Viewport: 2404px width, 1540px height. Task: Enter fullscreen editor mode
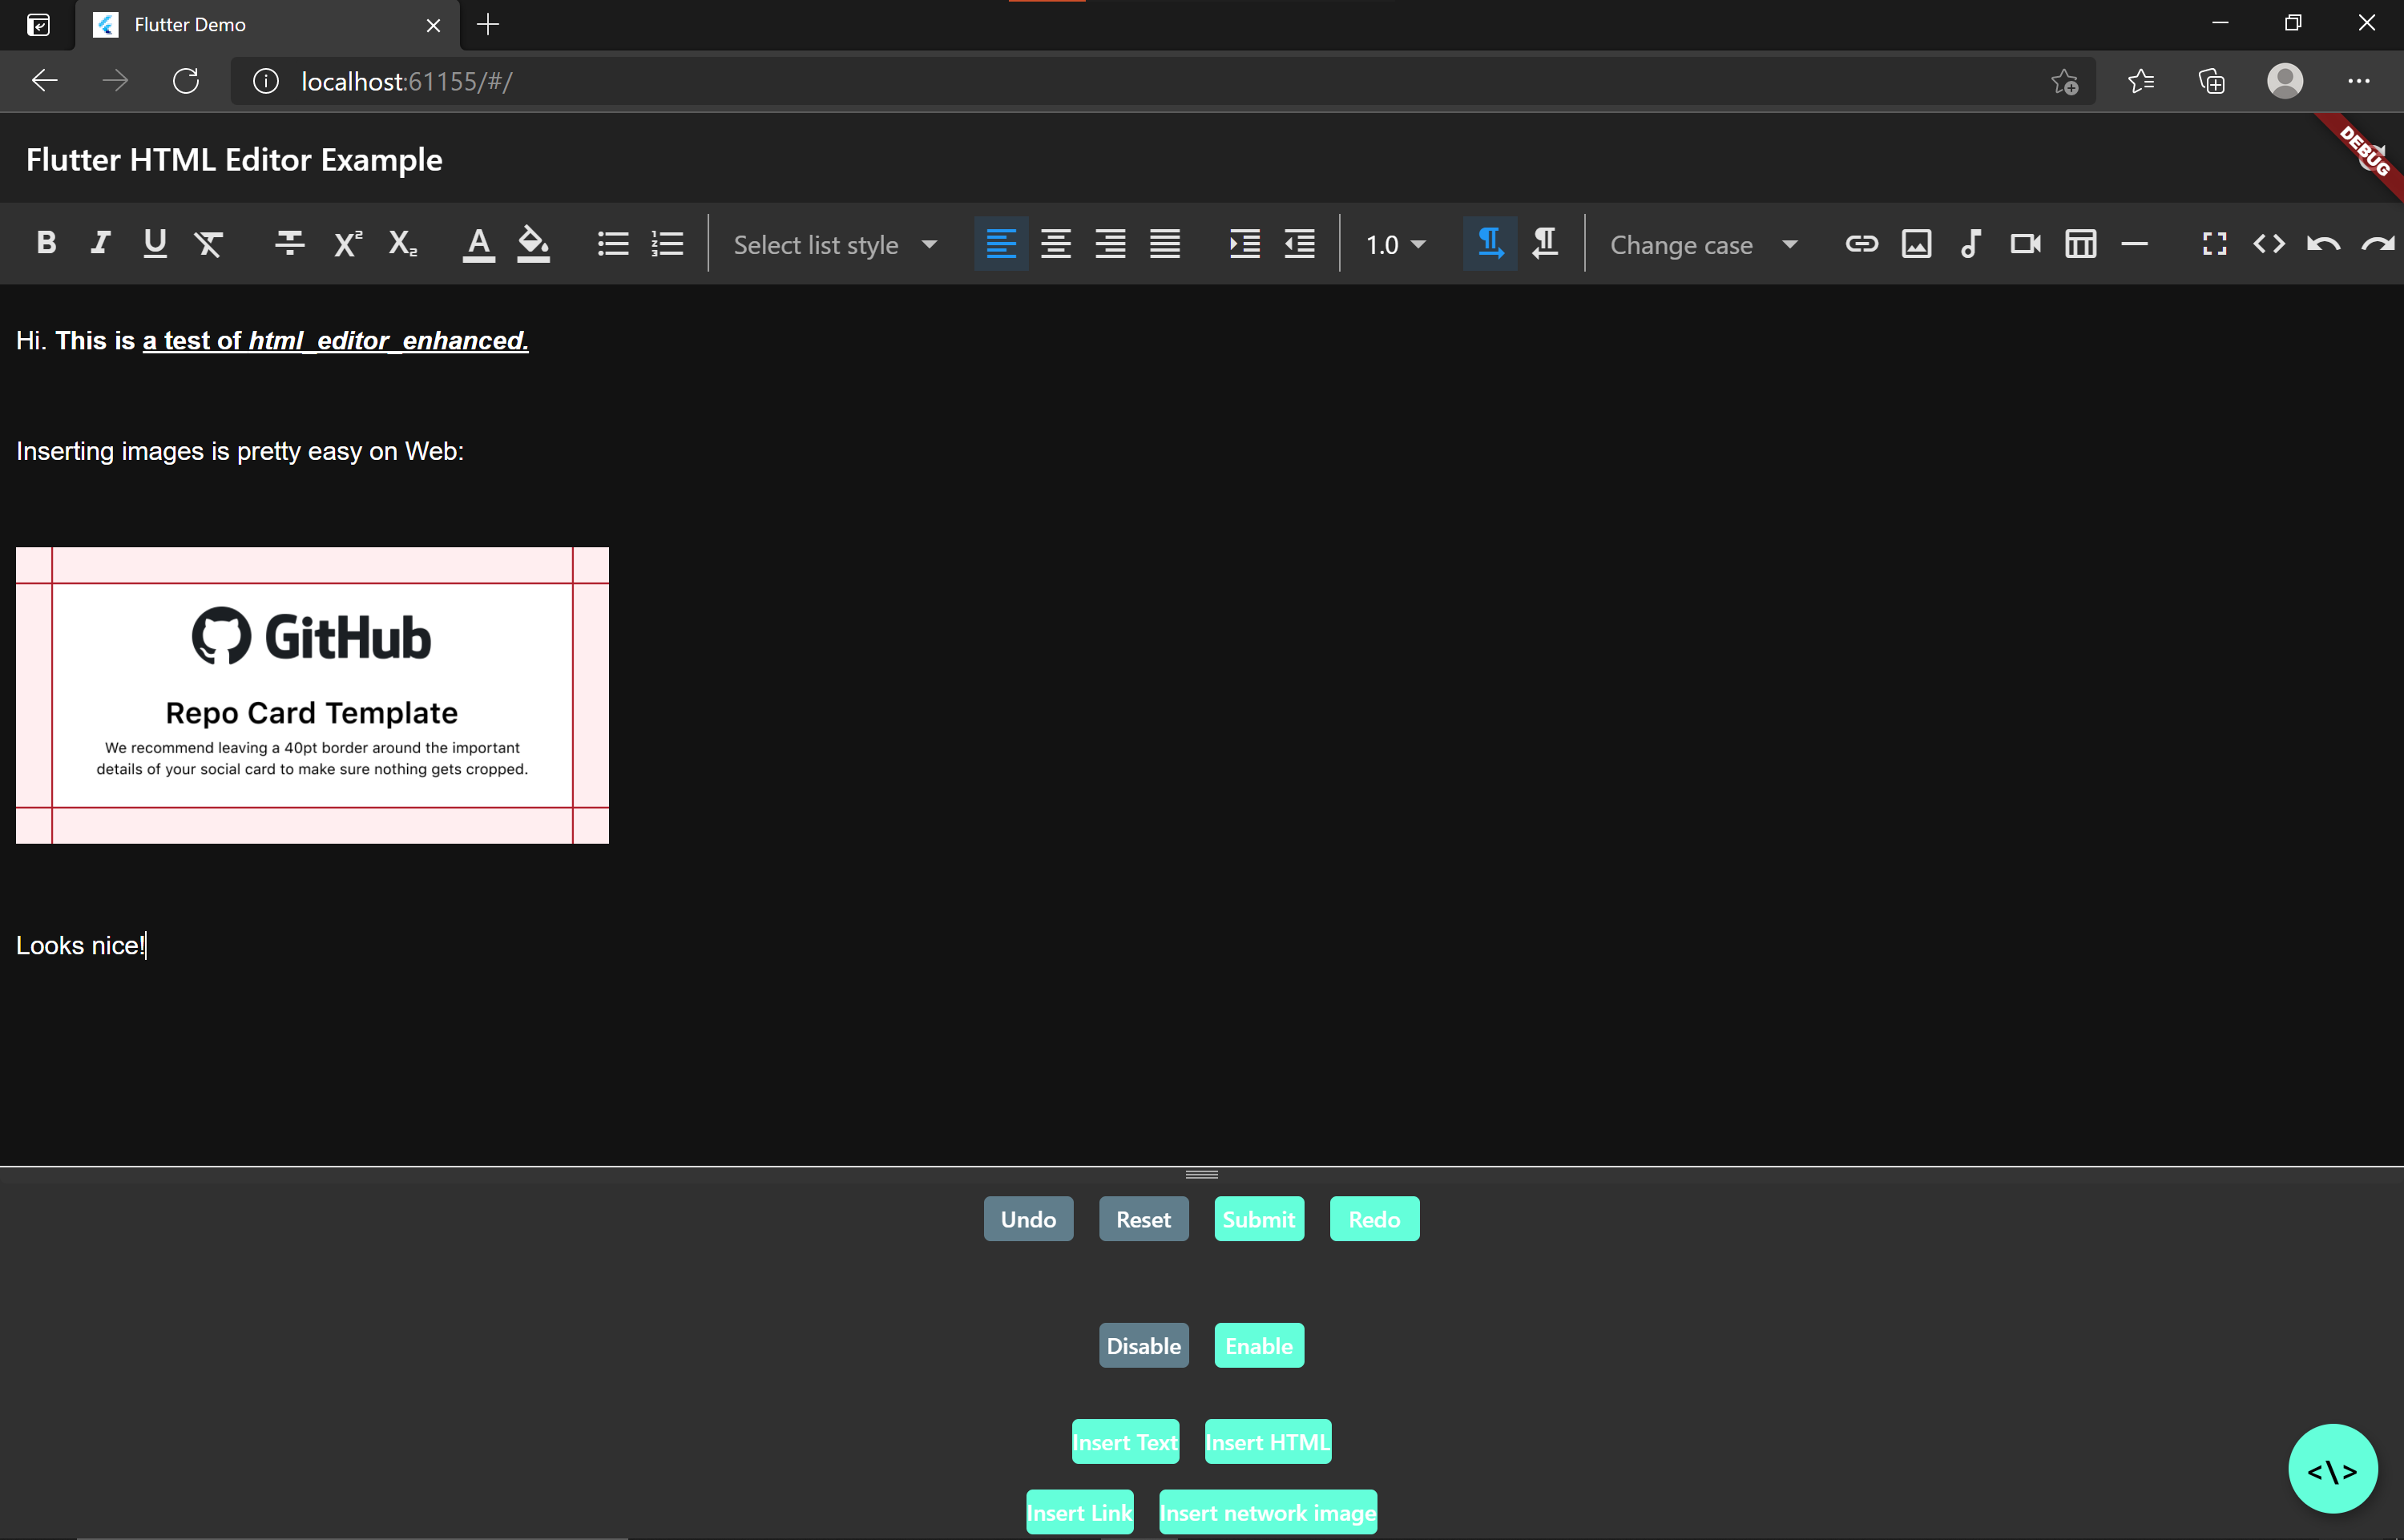pyautogui.click(x=2214, y=243)
